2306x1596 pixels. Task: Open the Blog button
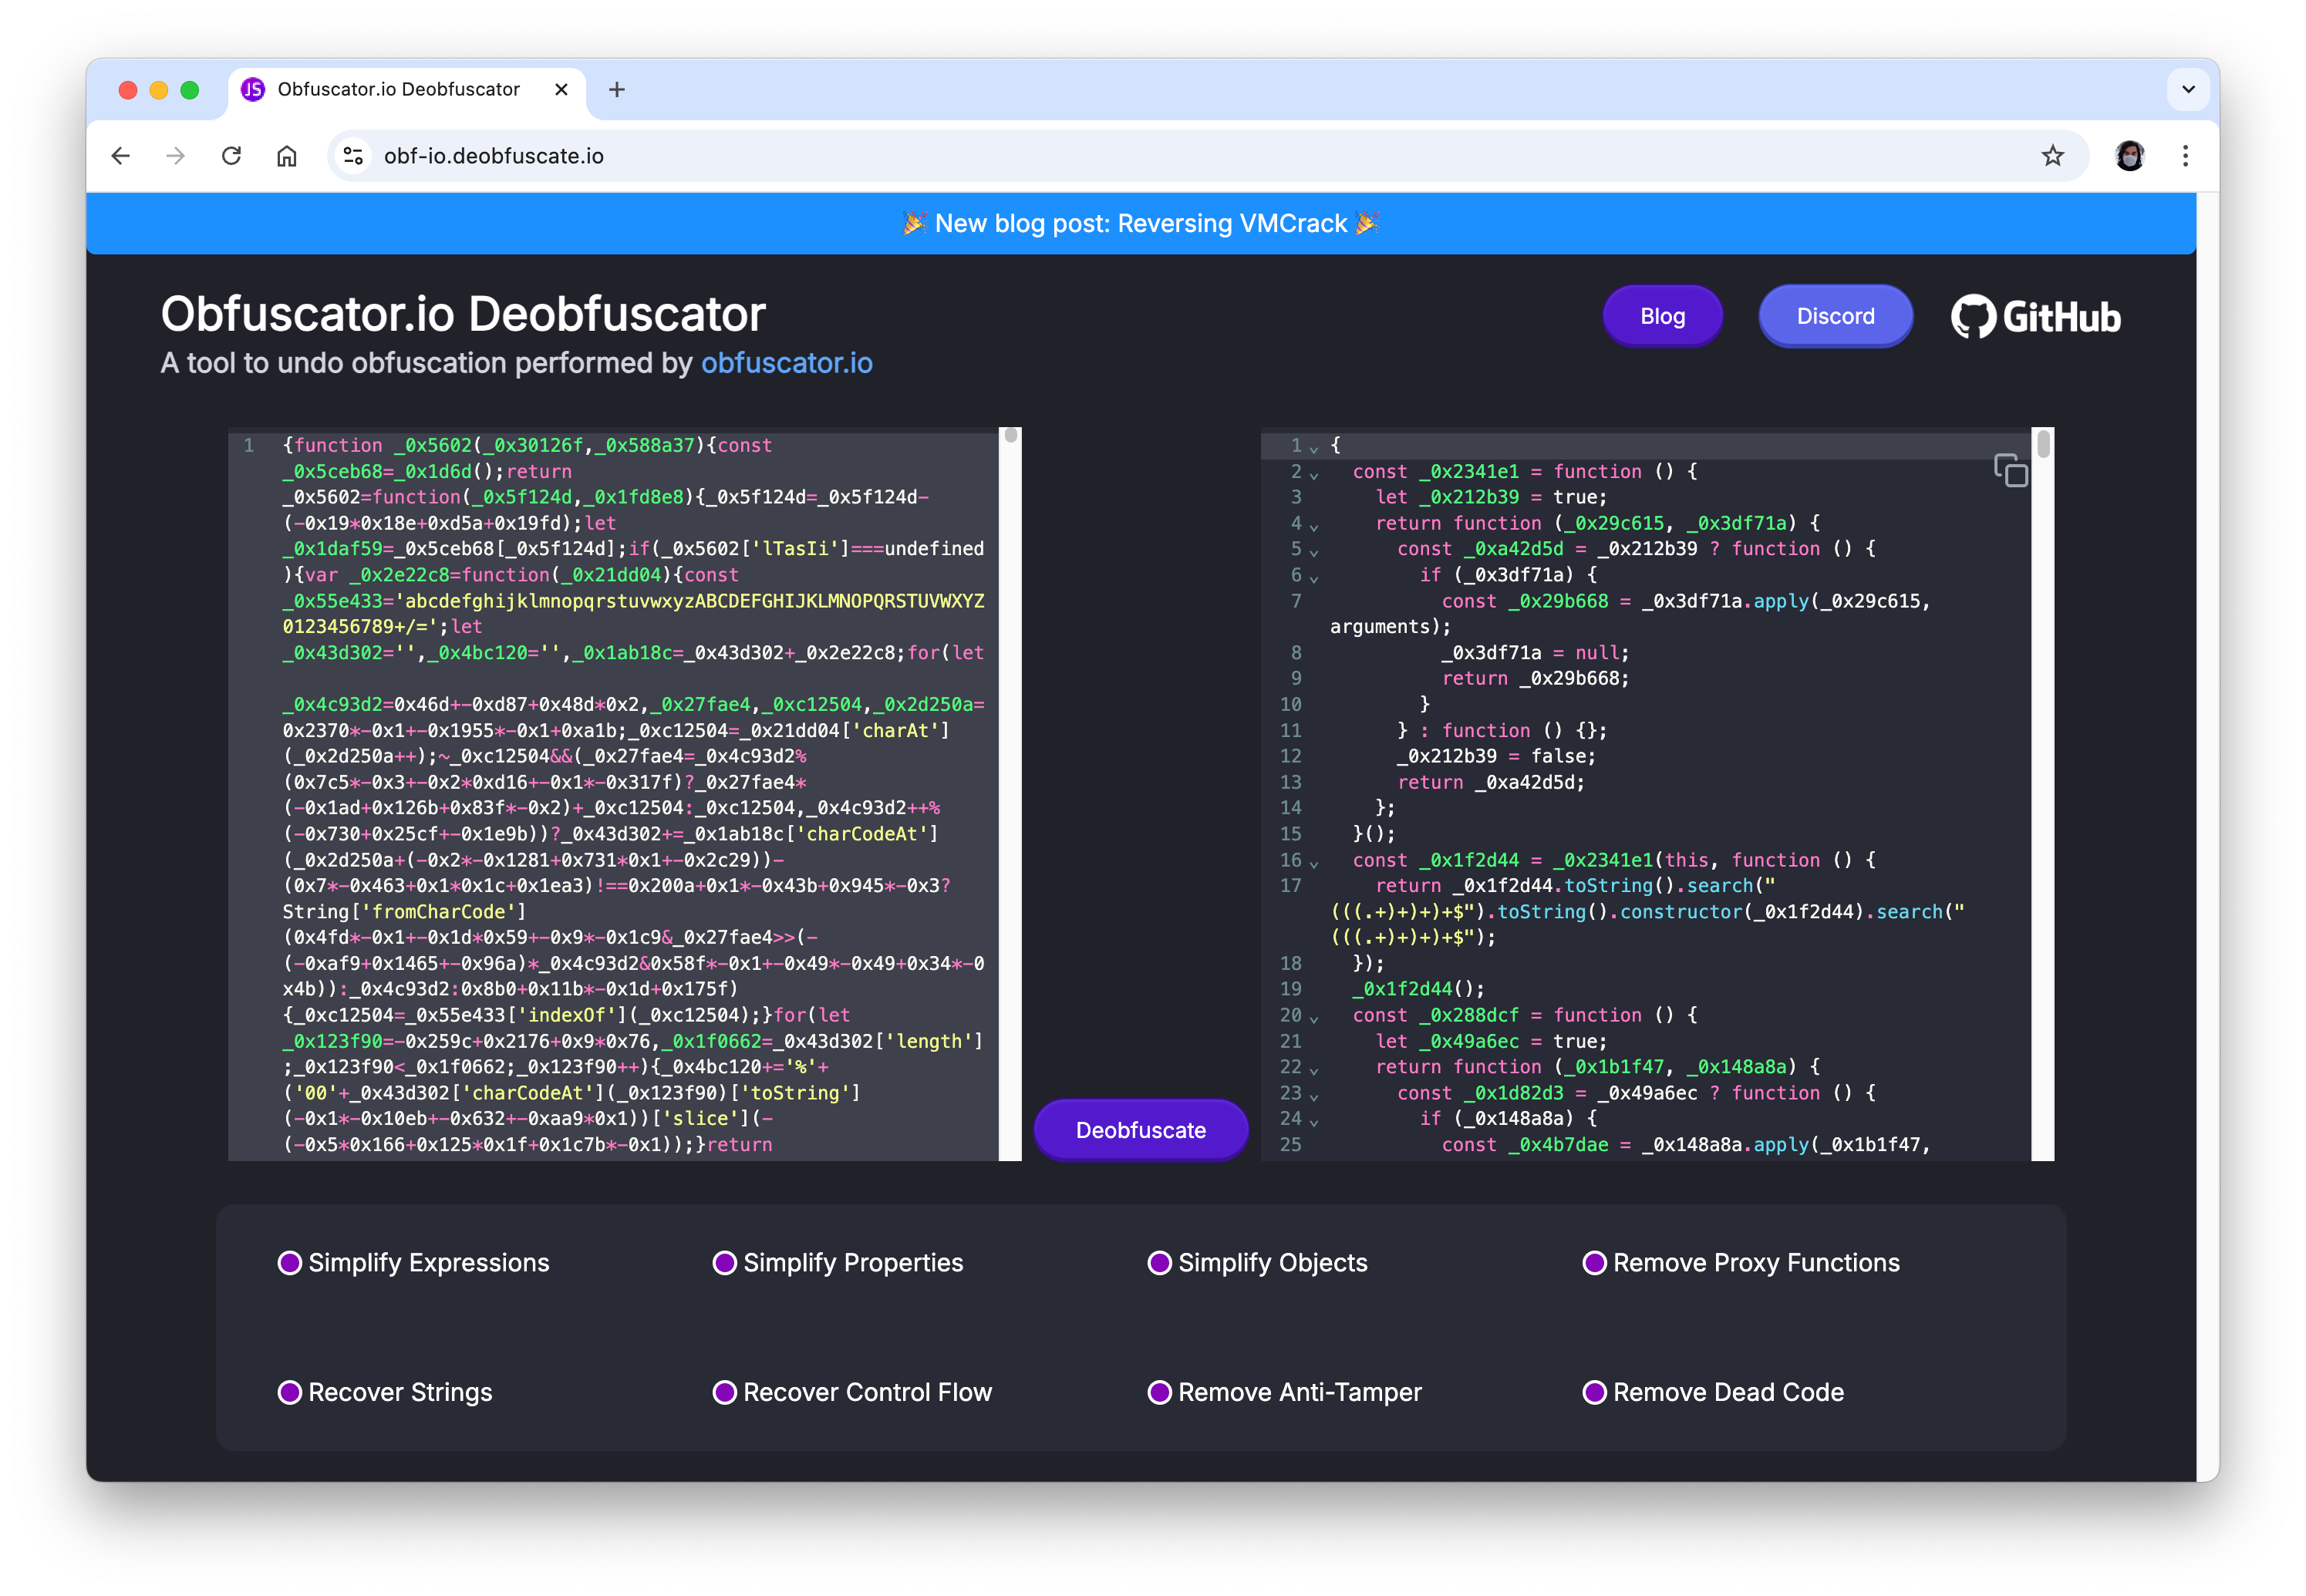1662,316
